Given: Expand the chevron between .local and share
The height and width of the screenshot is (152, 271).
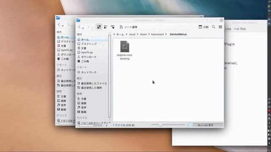Looking at the screenshot, I should point(138,34).
